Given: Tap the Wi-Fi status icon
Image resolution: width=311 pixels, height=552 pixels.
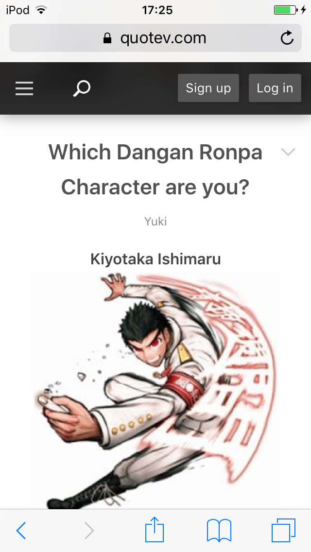Looking at the screenshot, I should [x=41, y=10].
